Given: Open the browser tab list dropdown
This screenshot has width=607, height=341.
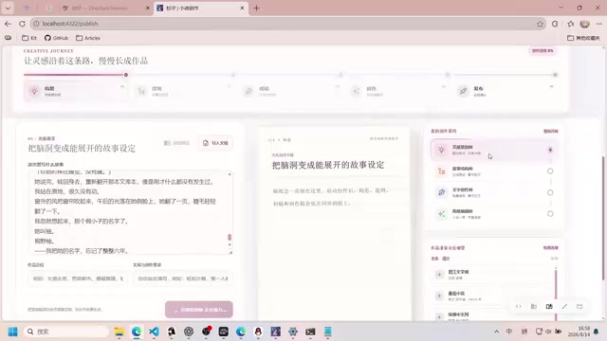Looking at the screenshot, I should (x=8, y=8).
